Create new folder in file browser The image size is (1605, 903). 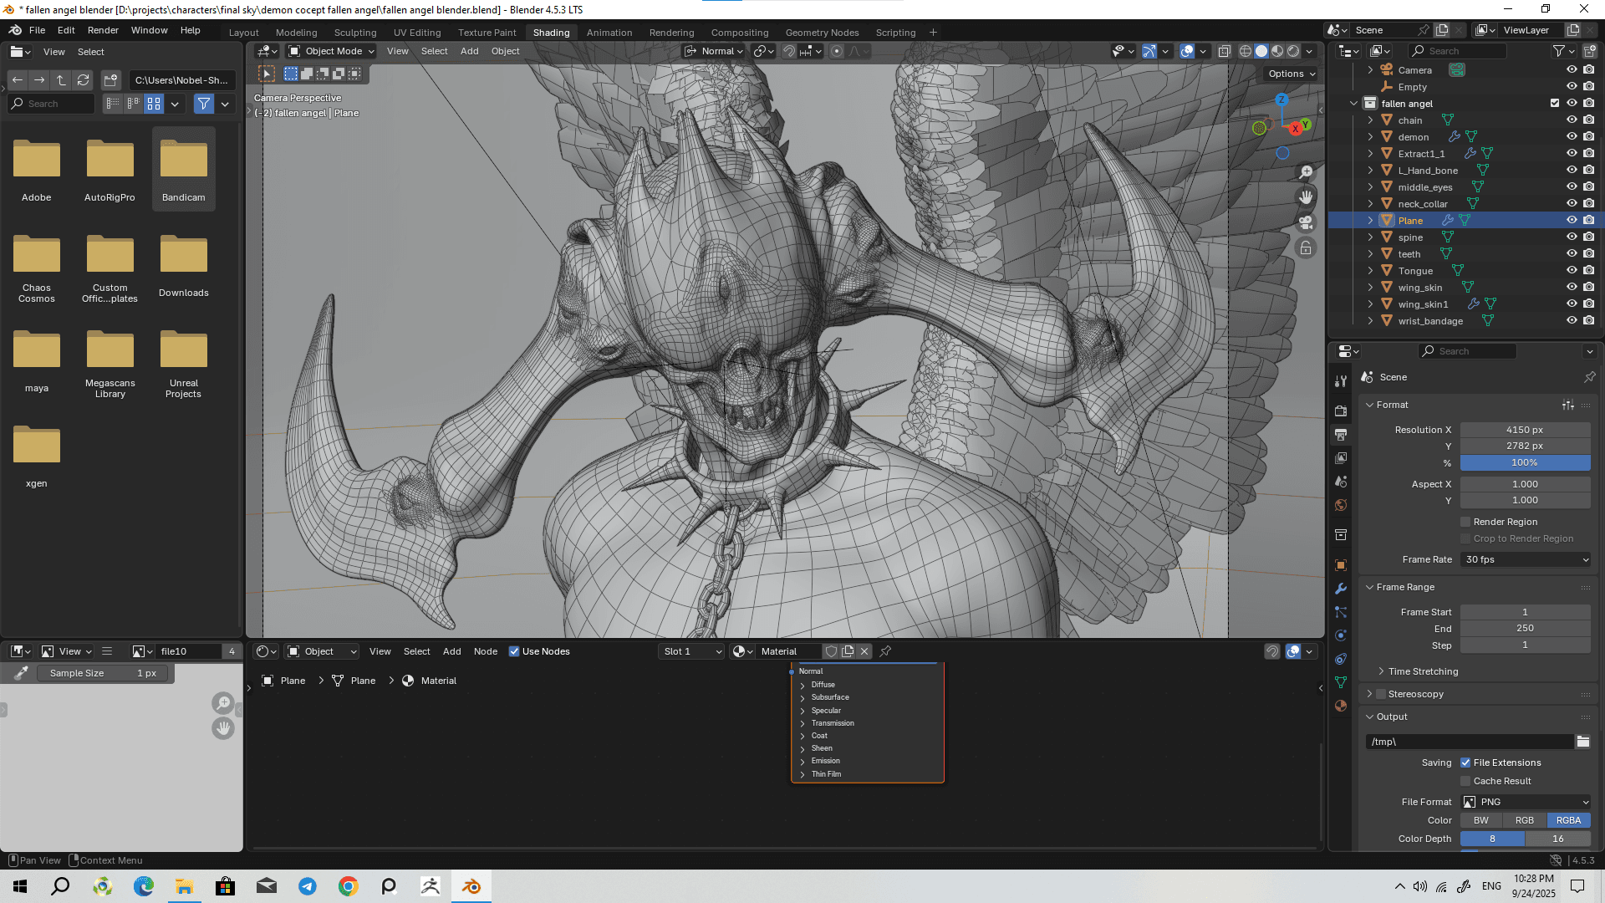pos(110,80)
